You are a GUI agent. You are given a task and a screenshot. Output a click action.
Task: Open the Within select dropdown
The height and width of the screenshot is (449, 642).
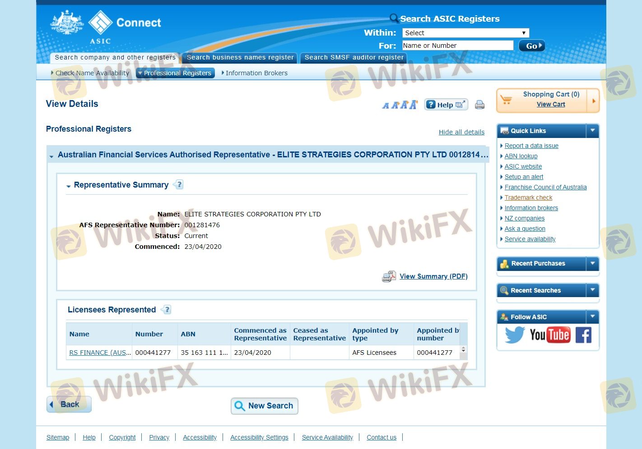[x=465, y=33]
